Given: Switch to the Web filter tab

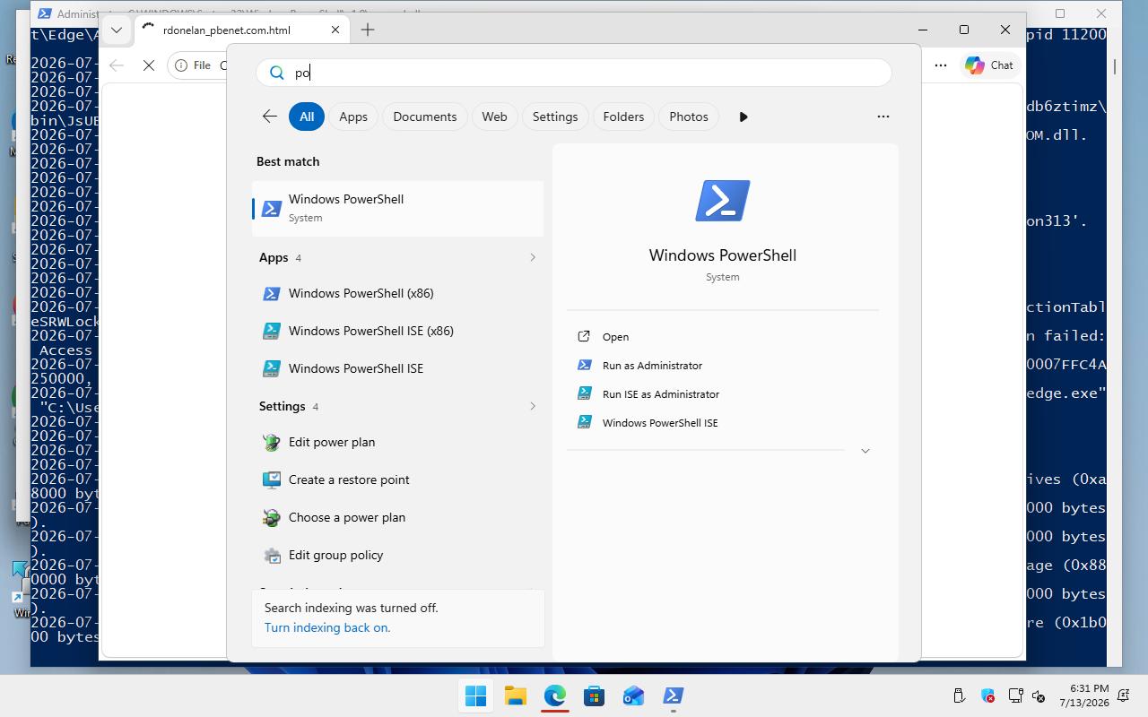Looking at the screenshot, I should click(494, 117).
